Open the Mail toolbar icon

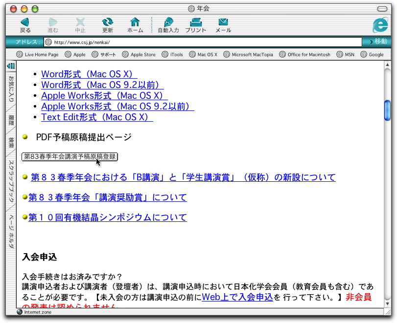pyautogui.click(x=223, y=22)
